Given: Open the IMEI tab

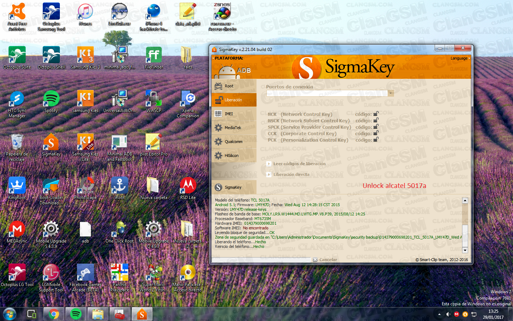Looking at the screenshot, I should coord(234,114).
